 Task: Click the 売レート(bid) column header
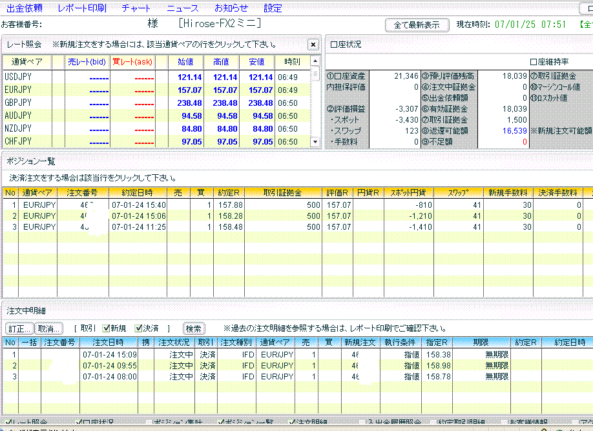coord(87,62)
